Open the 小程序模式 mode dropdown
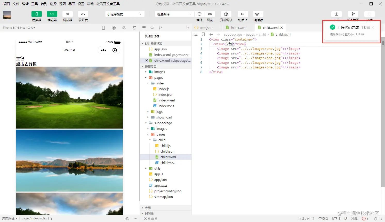 pyautogui.click(x=125, y=14)
